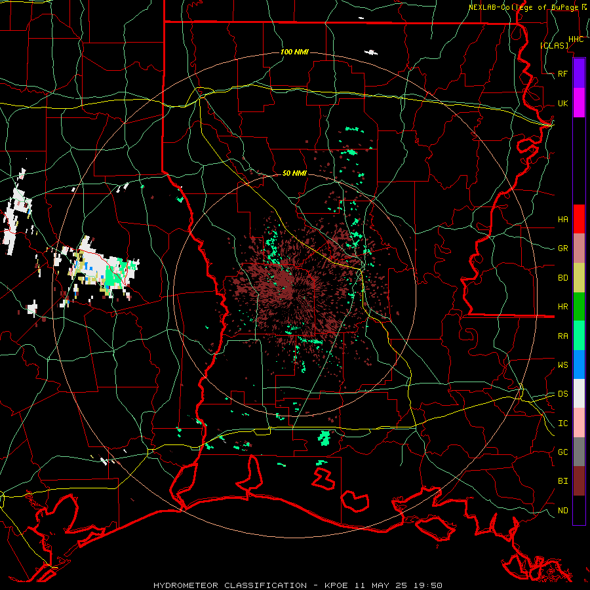Click the 'UK' legend label
The width and height of the screenshot is (590, 590).
(562, 103)
